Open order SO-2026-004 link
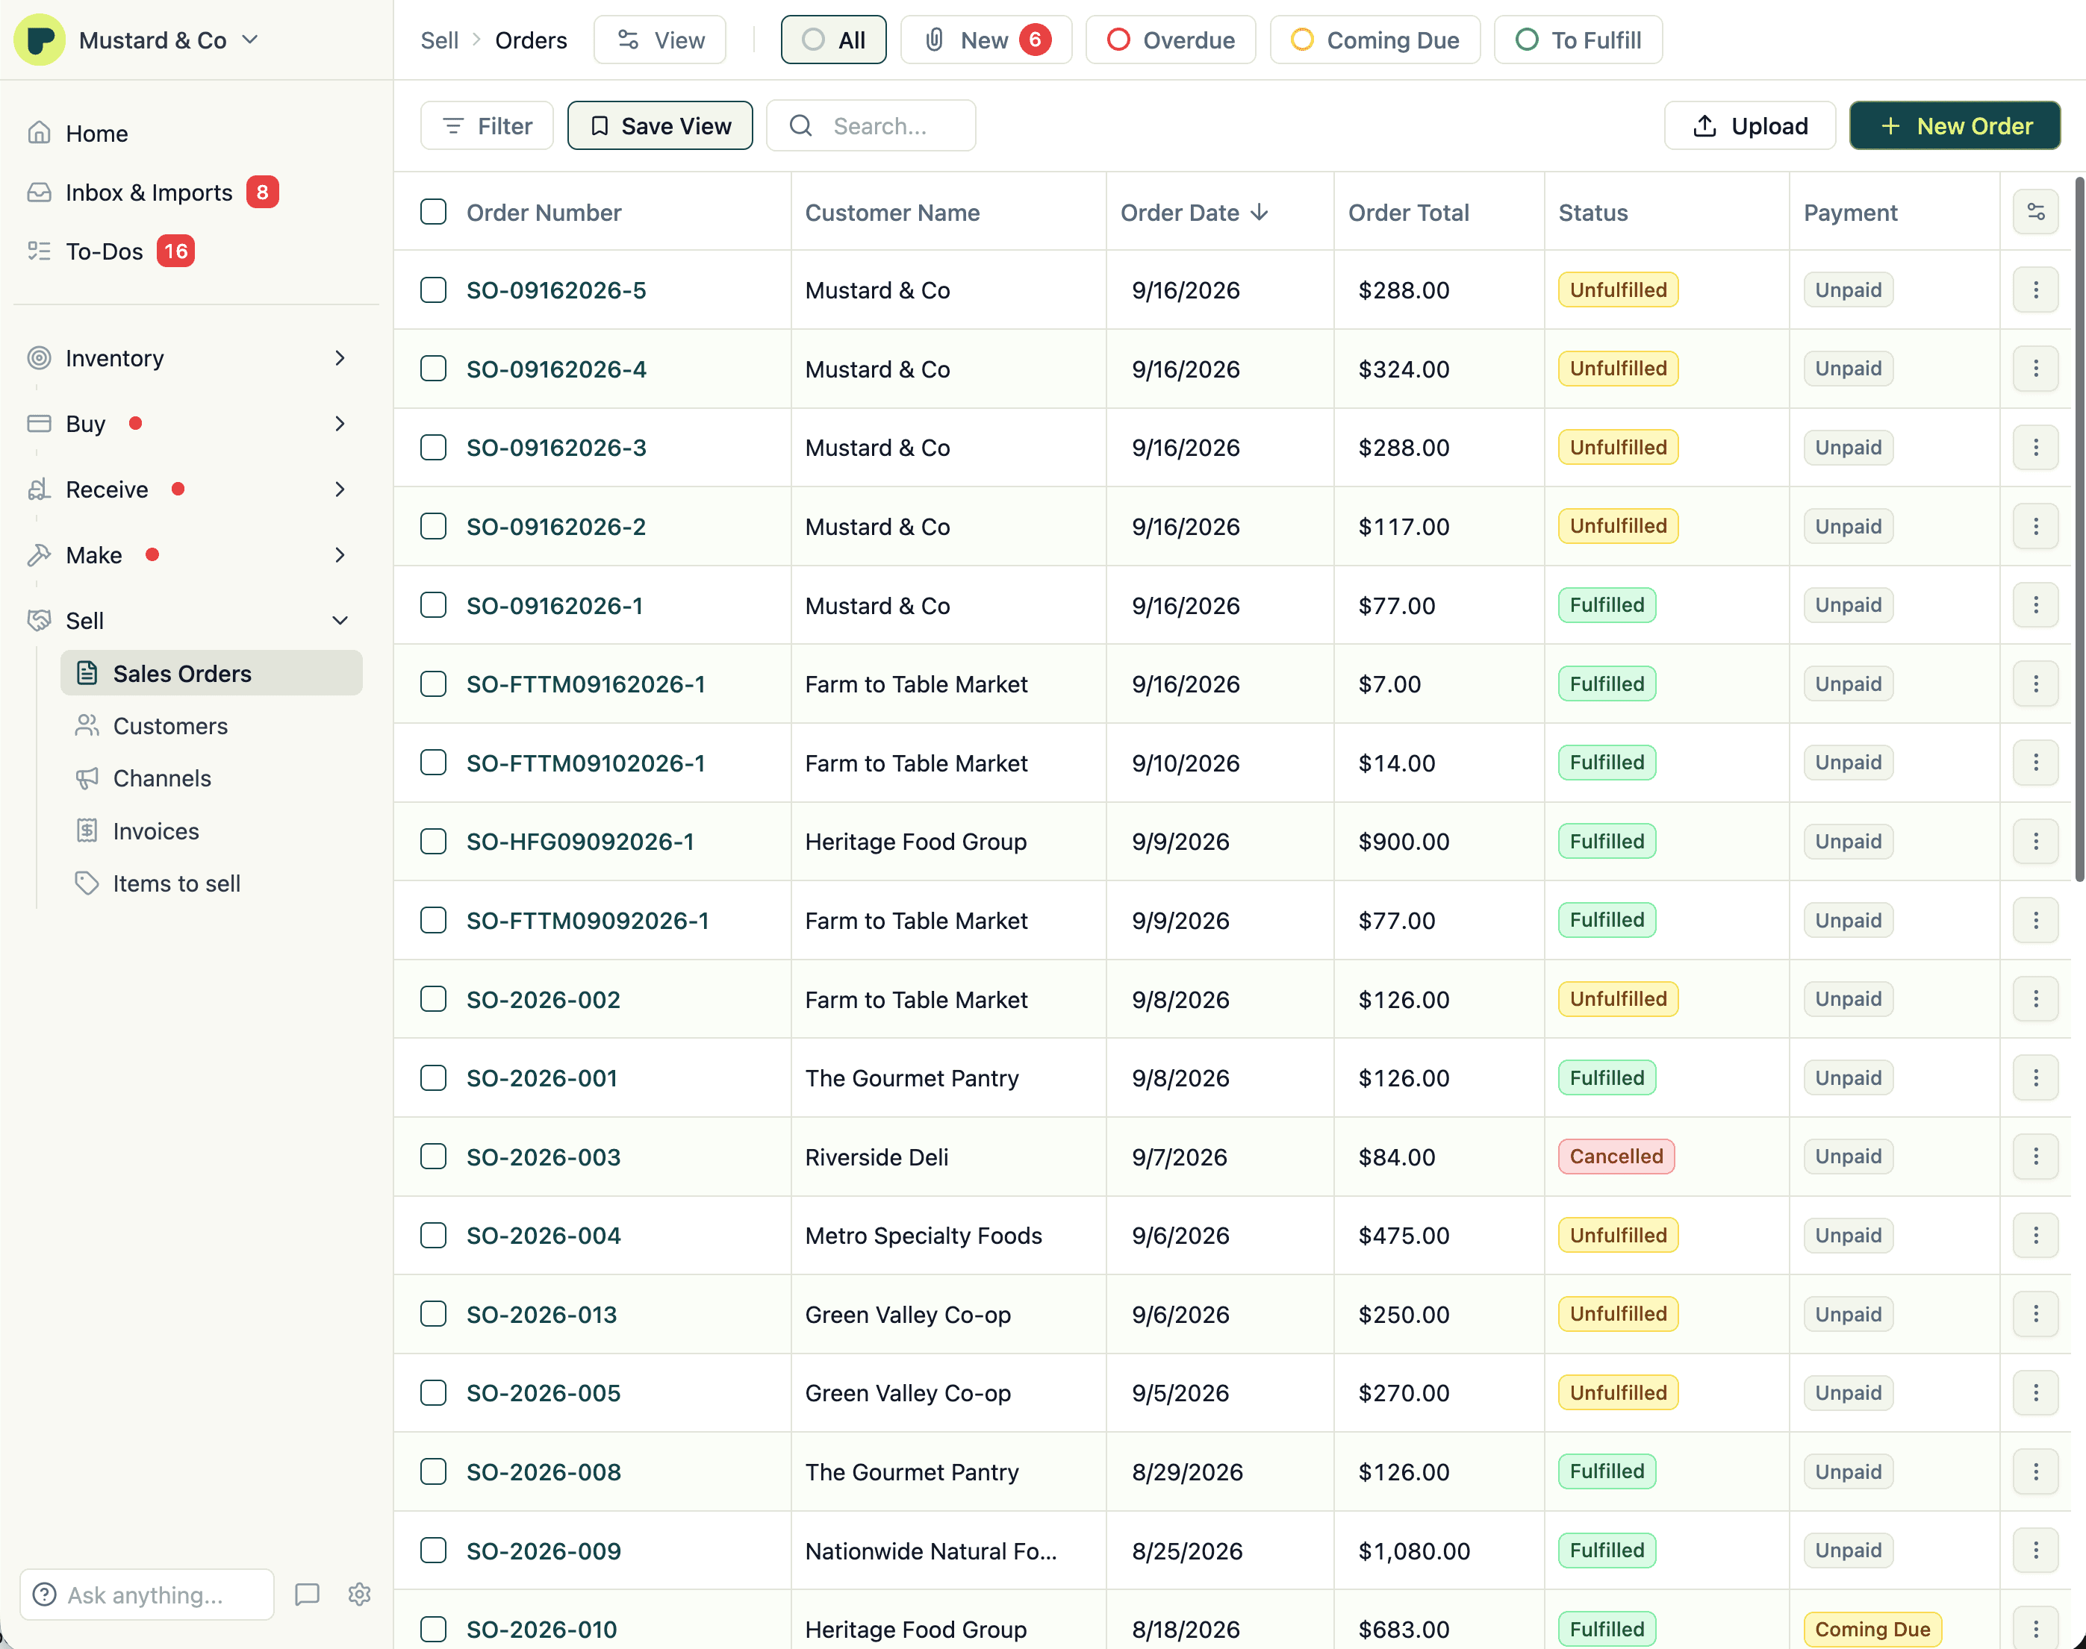2086x1649 pixels. click(x=544, y=1236)
